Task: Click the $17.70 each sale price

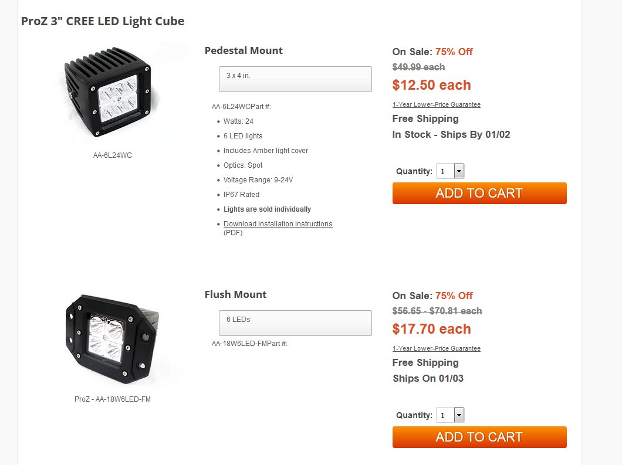Action: pos(432,328)
